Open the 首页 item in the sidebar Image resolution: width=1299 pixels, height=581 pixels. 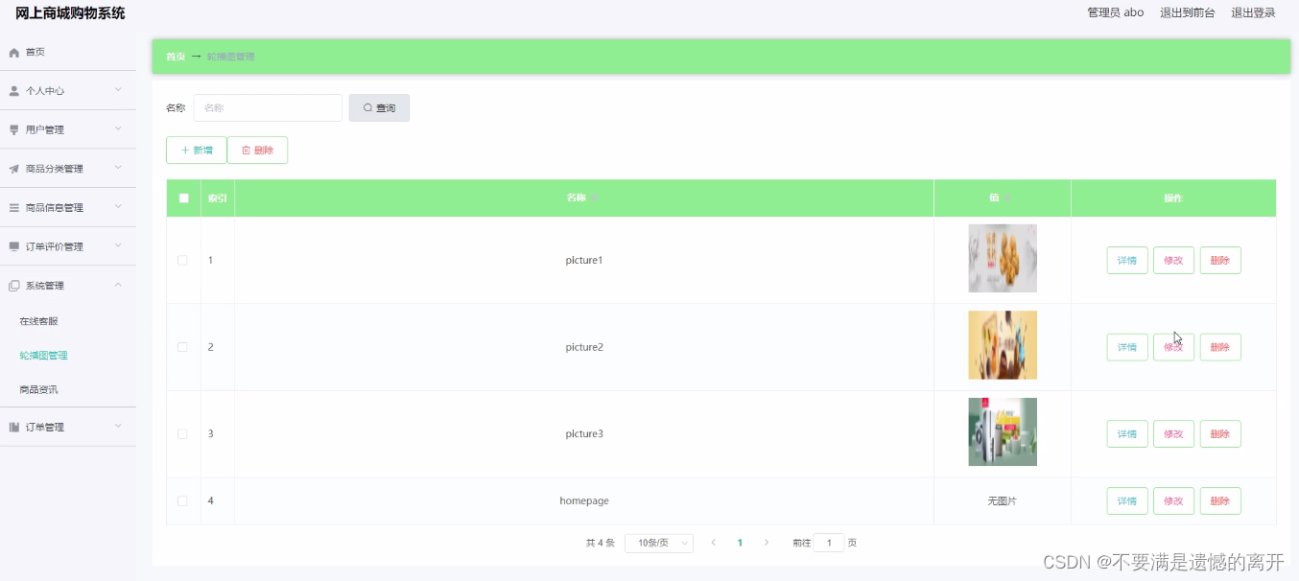(x=67, y=52)
